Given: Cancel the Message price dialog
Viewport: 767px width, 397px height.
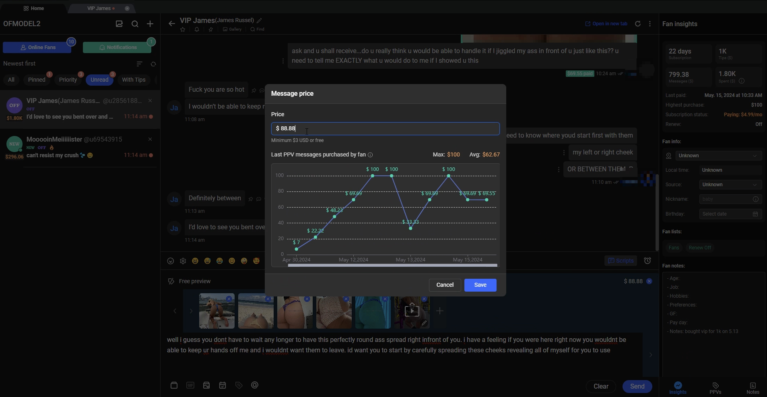Looking at the screenshot, I should (x=445, y=285).
